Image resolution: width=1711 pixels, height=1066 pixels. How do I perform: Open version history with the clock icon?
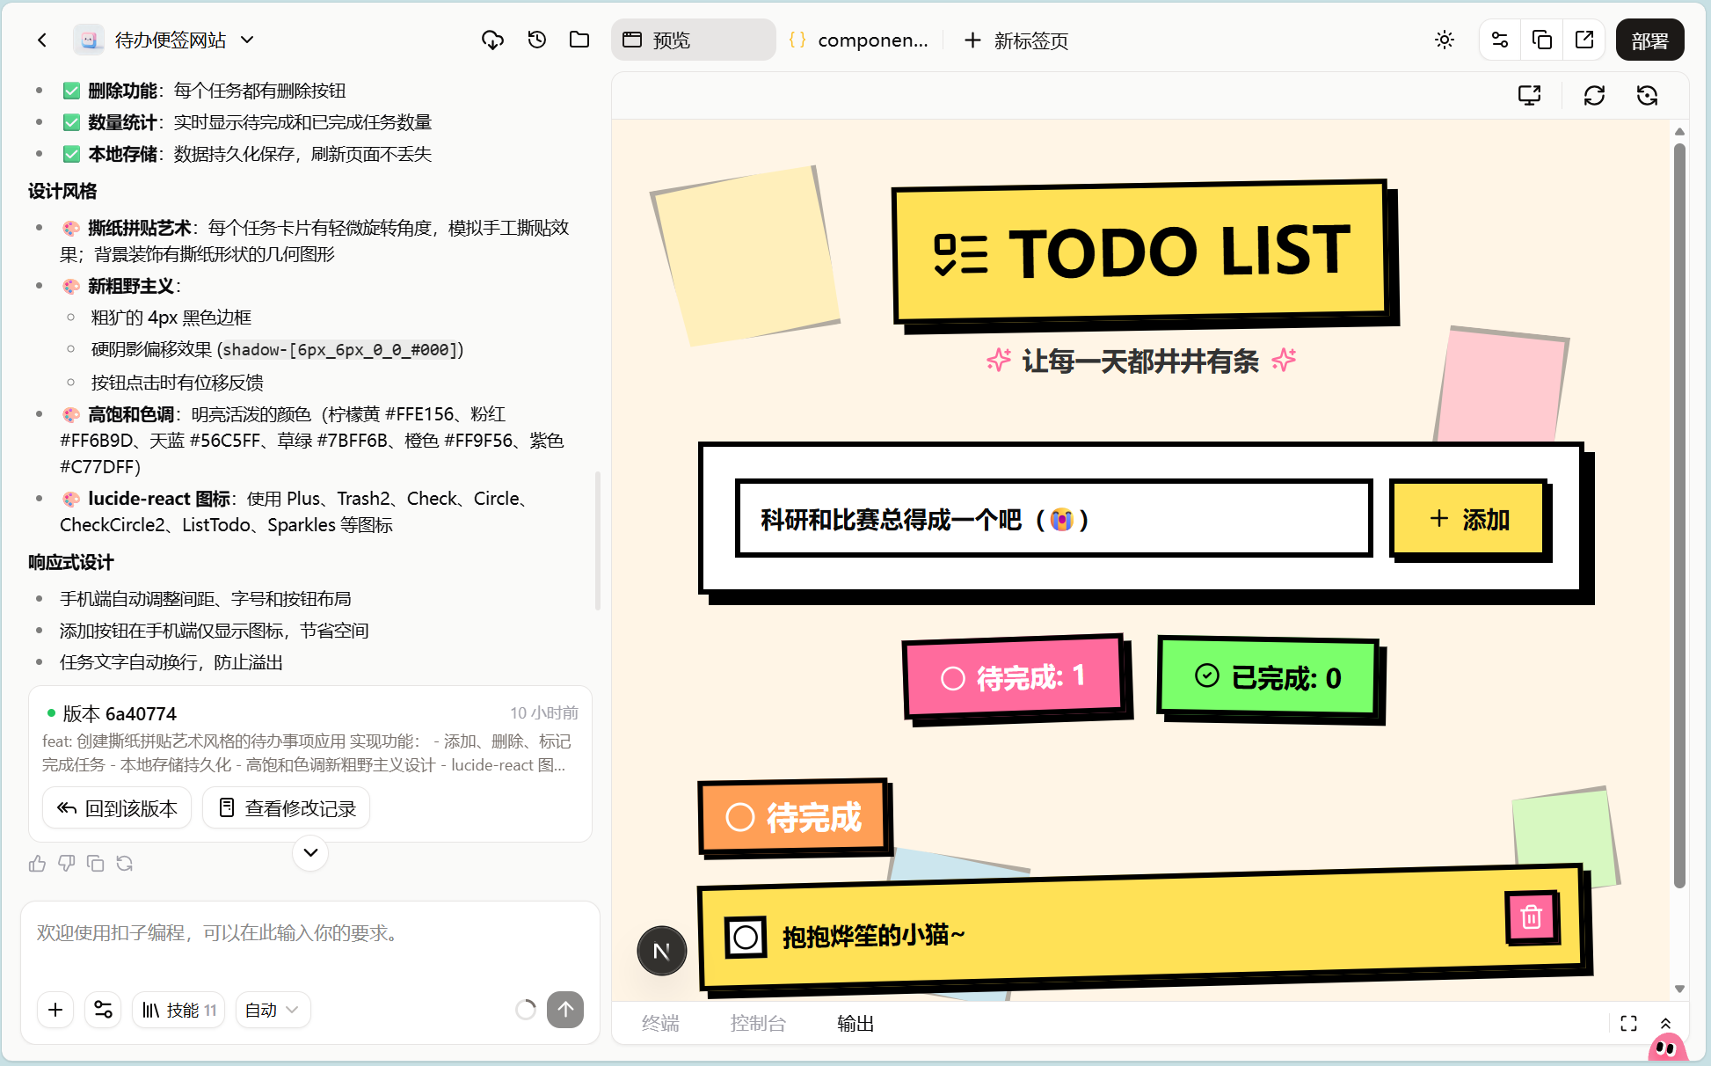(536, 40)
